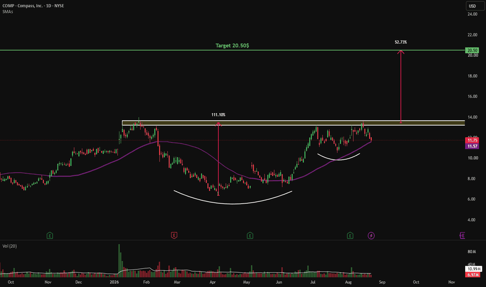The image size is (486, 287).
Task: Click the 6.97M volume value label
Action: coord(472,274)
